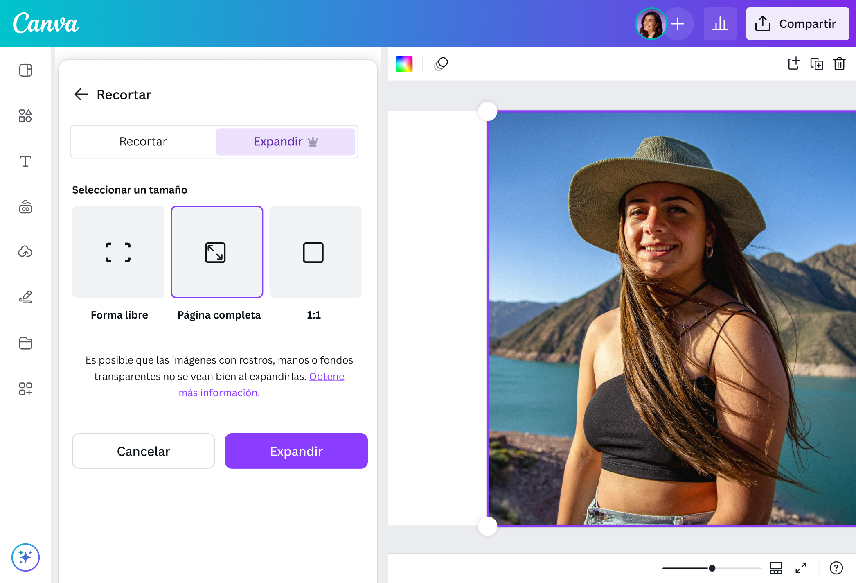
Task: Select the Text tool in sidebar
Action: [x=25, y=161]
